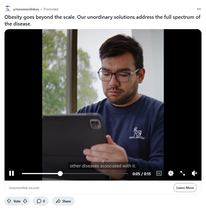Unmute the video with the speaker icon
Image resolution: width=206 pixels, height=210 pixels.
coord(194,173)
